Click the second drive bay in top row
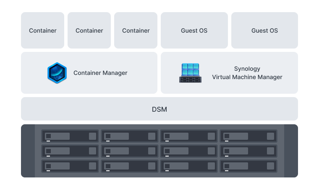319x190 pixels. tap(129, 136)
